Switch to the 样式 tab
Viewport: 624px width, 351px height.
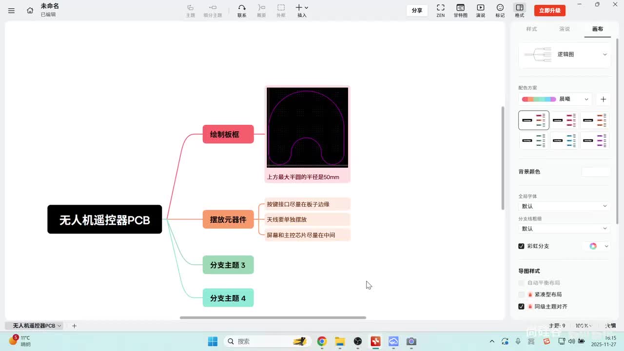pos(531,29)
